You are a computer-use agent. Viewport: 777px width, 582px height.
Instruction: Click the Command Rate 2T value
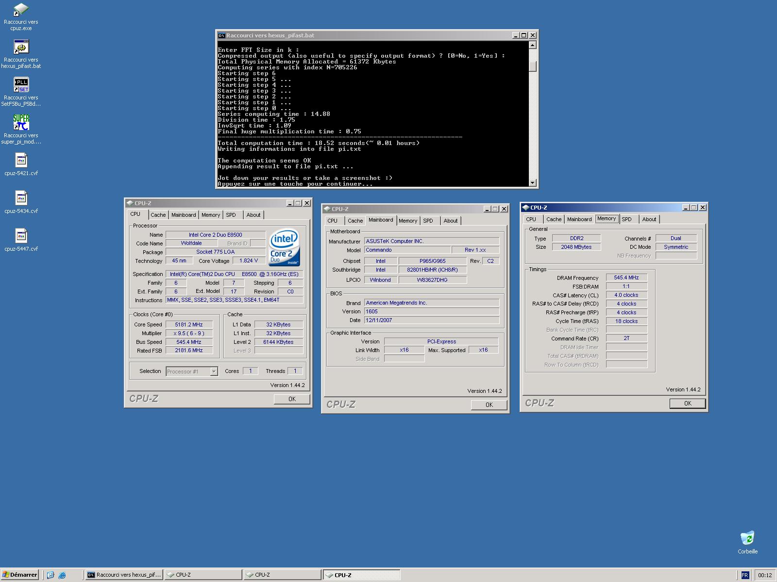[x=626, y=339]
